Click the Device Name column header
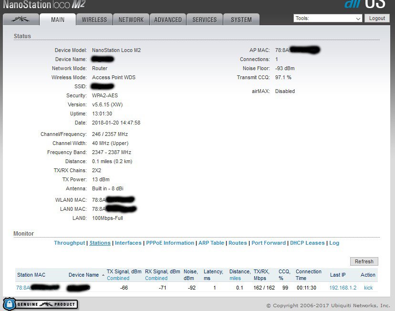The width and height of the screenshot is (395, 311). click(83, 275)
